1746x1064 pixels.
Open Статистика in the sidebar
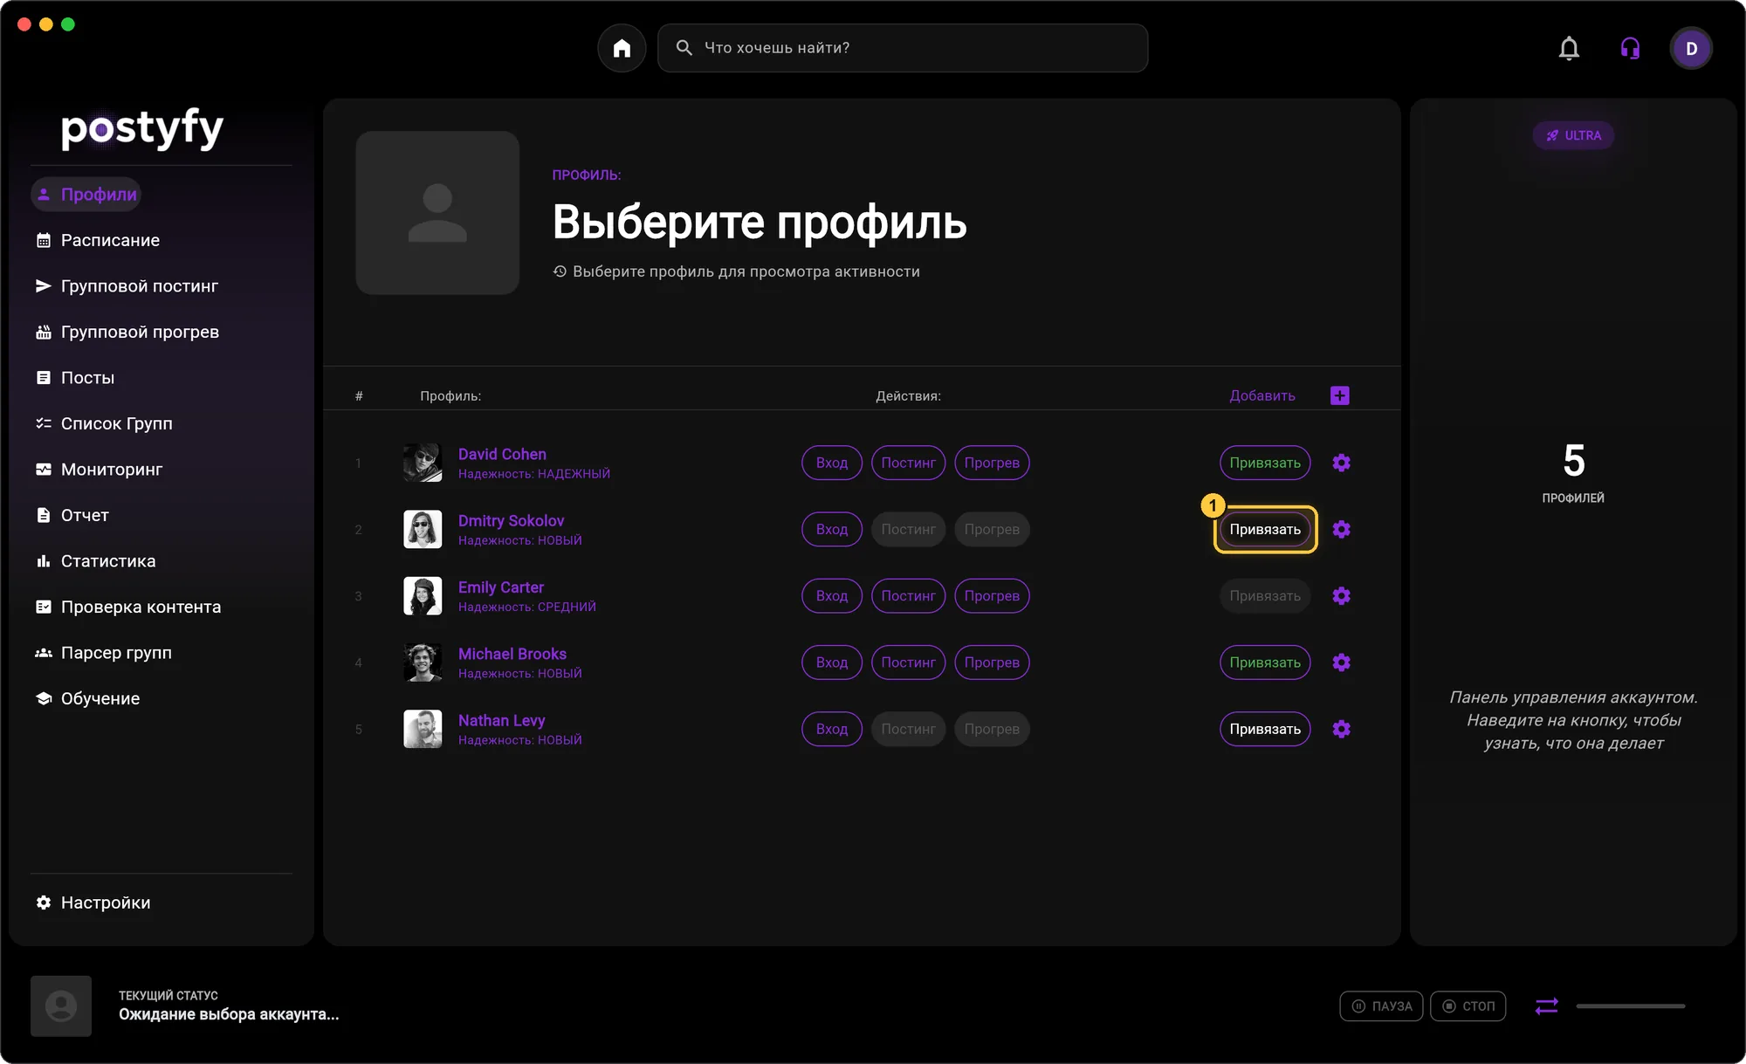(96, 560)
